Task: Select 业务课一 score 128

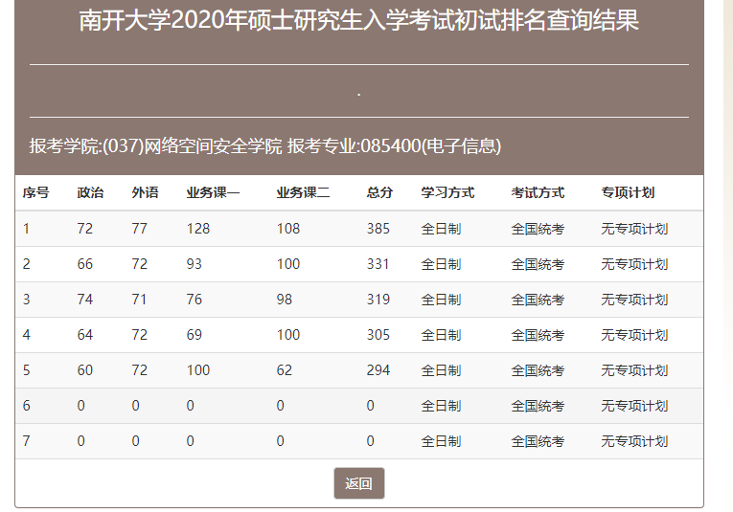Action: point(198,228)
